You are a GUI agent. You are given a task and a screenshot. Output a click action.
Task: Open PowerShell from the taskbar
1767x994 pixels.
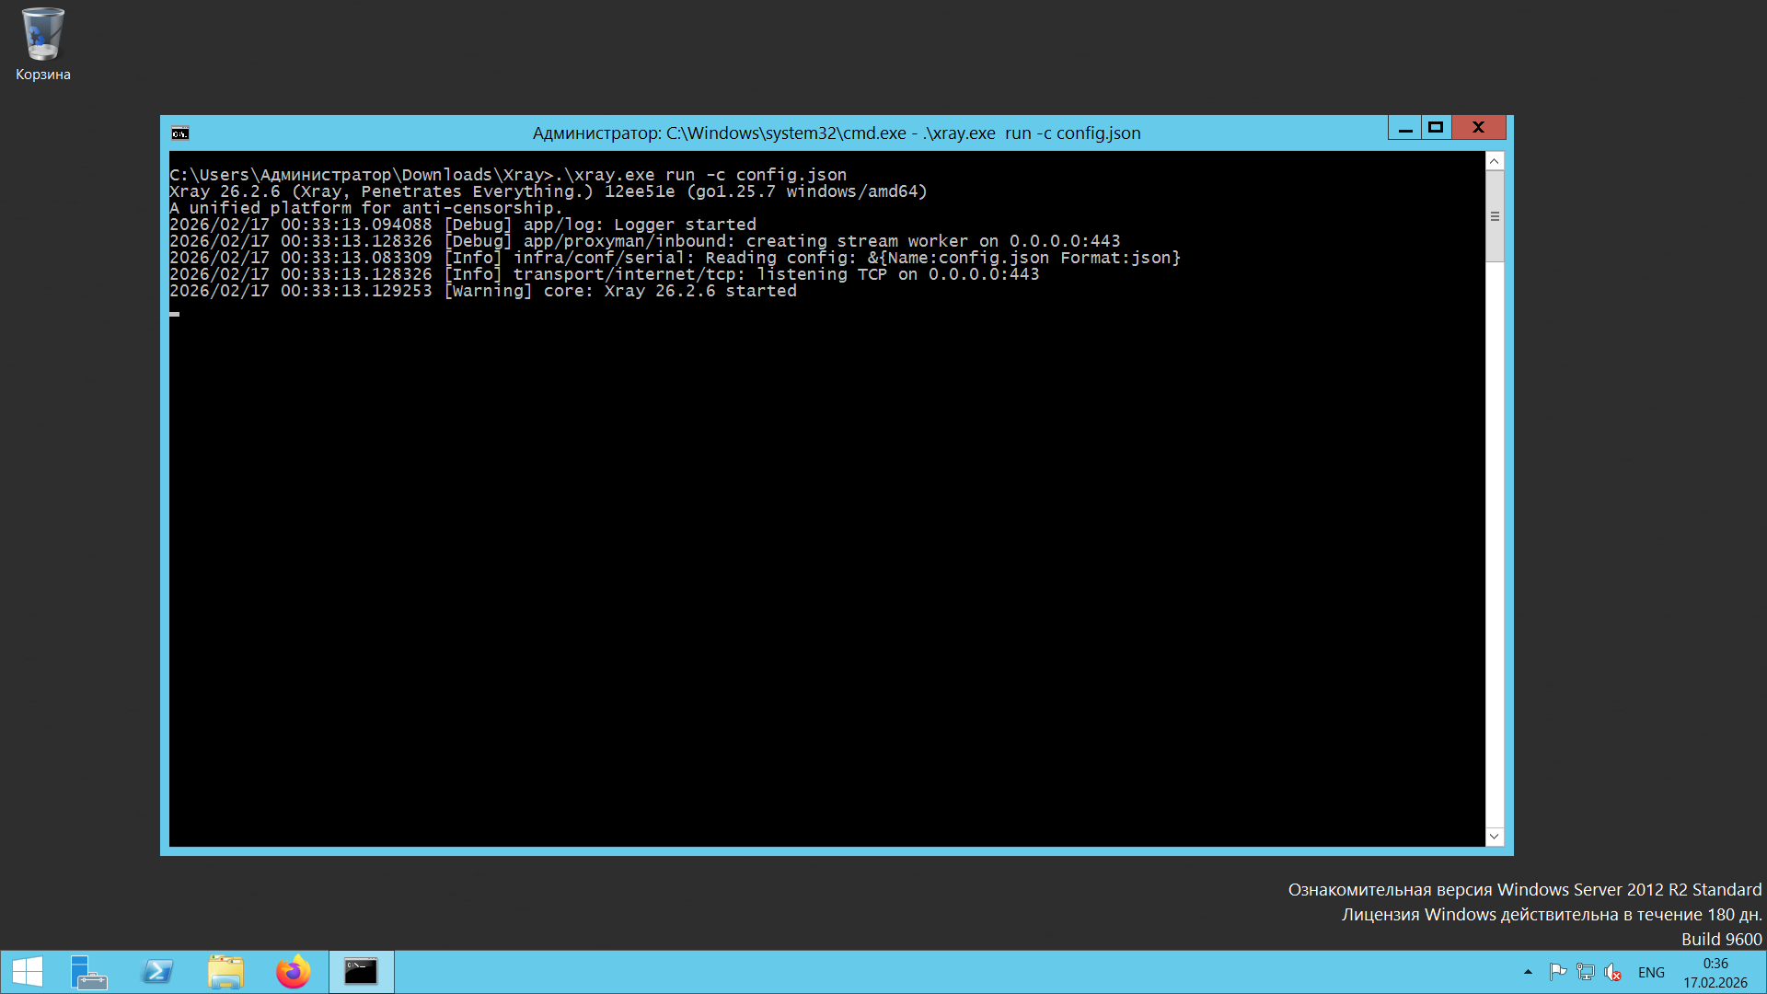click(157, 972)
